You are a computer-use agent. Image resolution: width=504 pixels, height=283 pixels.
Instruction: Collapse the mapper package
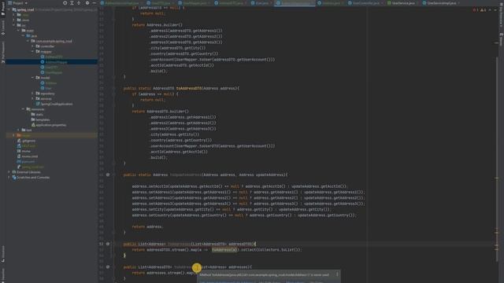pos(32,51)
